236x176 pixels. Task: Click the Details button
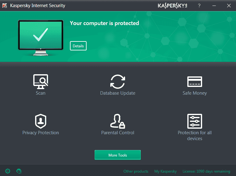pos(78,46)
